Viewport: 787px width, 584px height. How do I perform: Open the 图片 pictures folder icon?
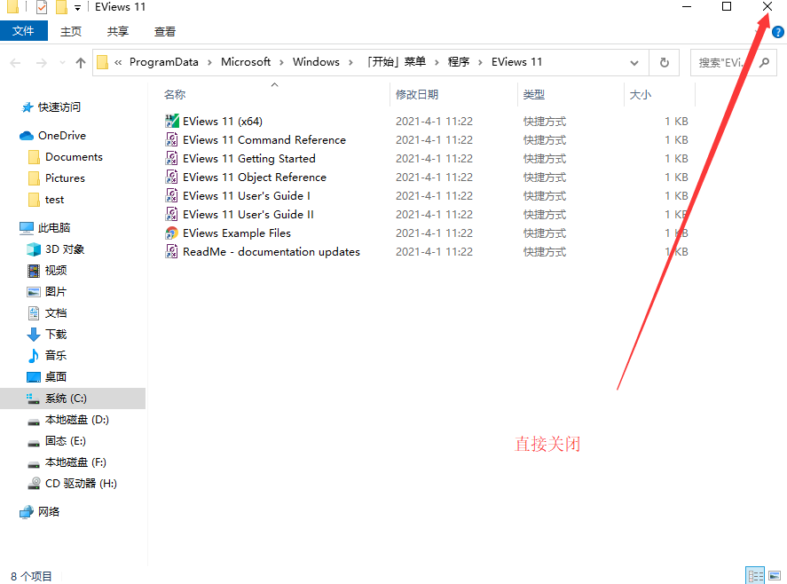click(x=34, y=292)
